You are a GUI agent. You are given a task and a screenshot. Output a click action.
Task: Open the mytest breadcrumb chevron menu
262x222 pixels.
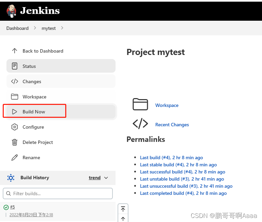(62, 28)
